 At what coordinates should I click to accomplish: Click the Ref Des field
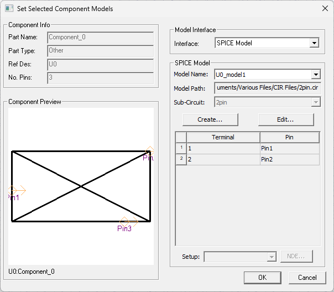point(100,65)
